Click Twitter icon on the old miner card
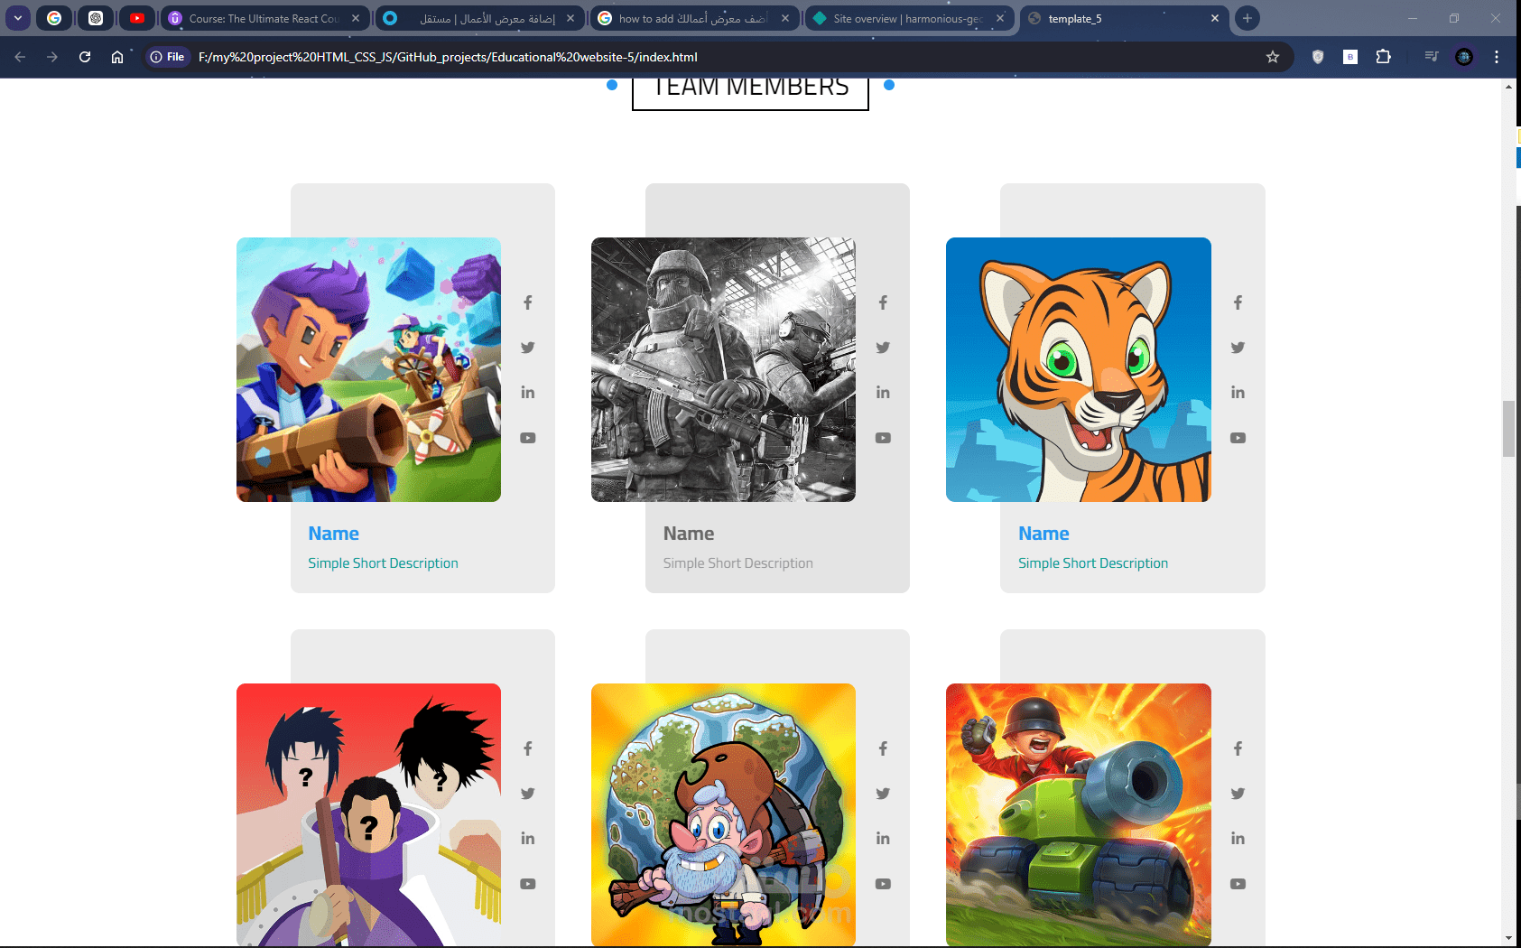1521x948 pixels. coord(883,794)
